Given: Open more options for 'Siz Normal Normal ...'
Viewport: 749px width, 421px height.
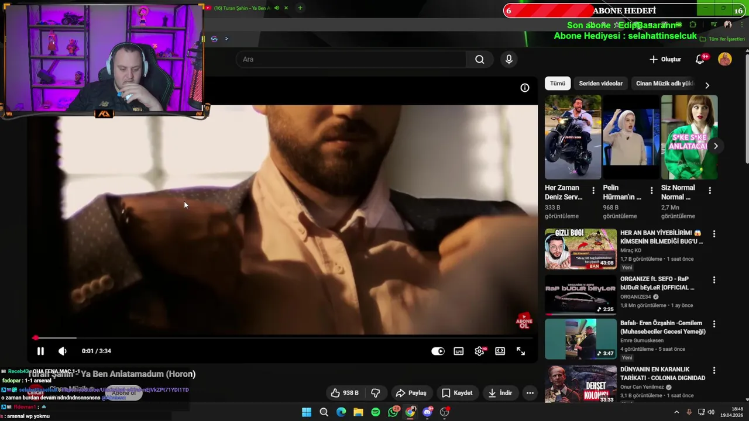Looking at the screenshot, I should (710, 191).
